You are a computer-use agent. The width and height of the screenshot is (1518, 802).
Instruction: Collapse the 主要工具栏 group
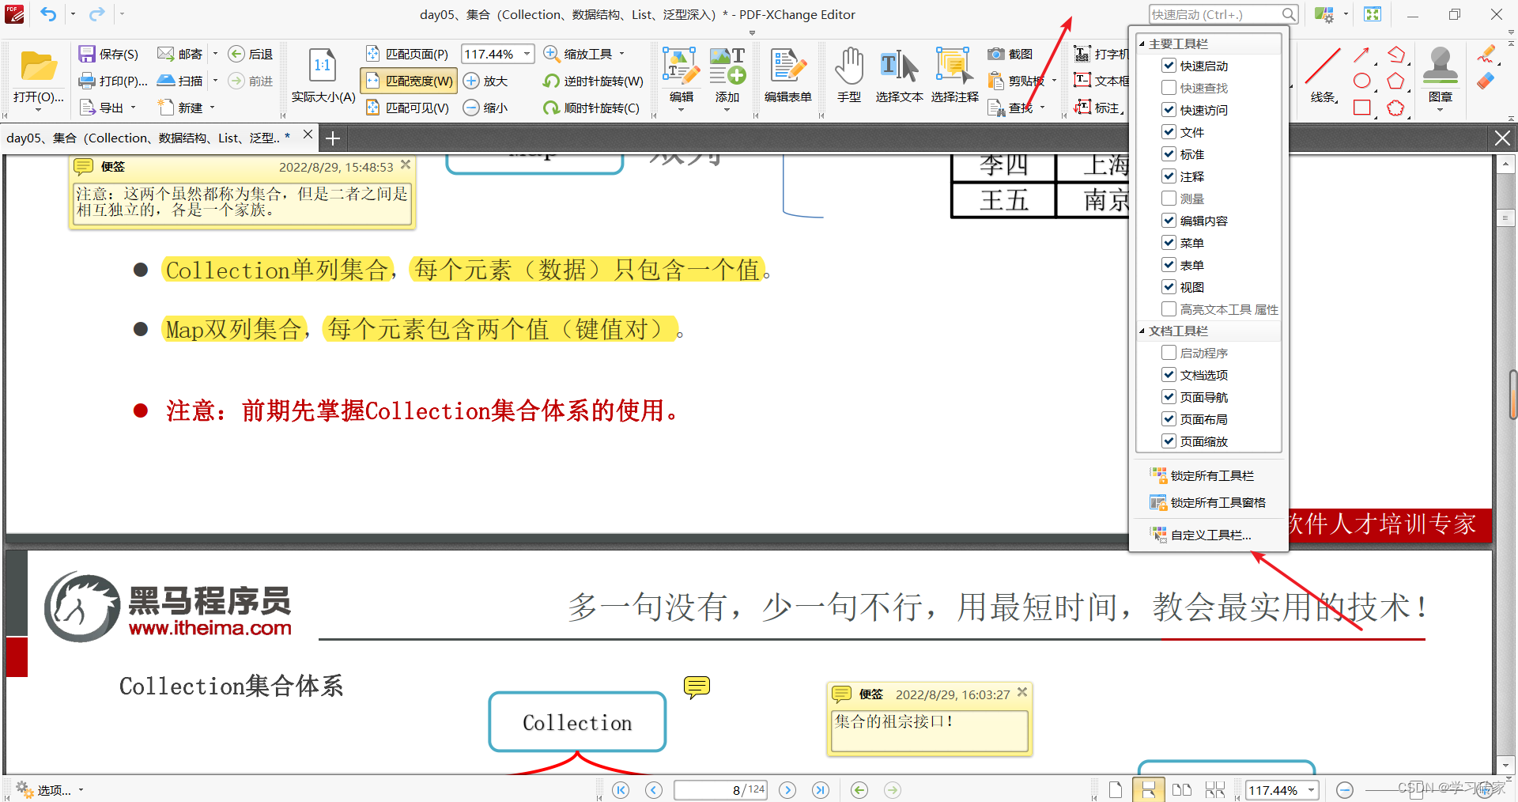[x=1142, y=44]
